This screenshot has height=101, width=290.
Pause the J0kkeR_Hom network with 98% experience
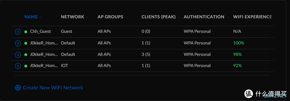click(17, 55)
